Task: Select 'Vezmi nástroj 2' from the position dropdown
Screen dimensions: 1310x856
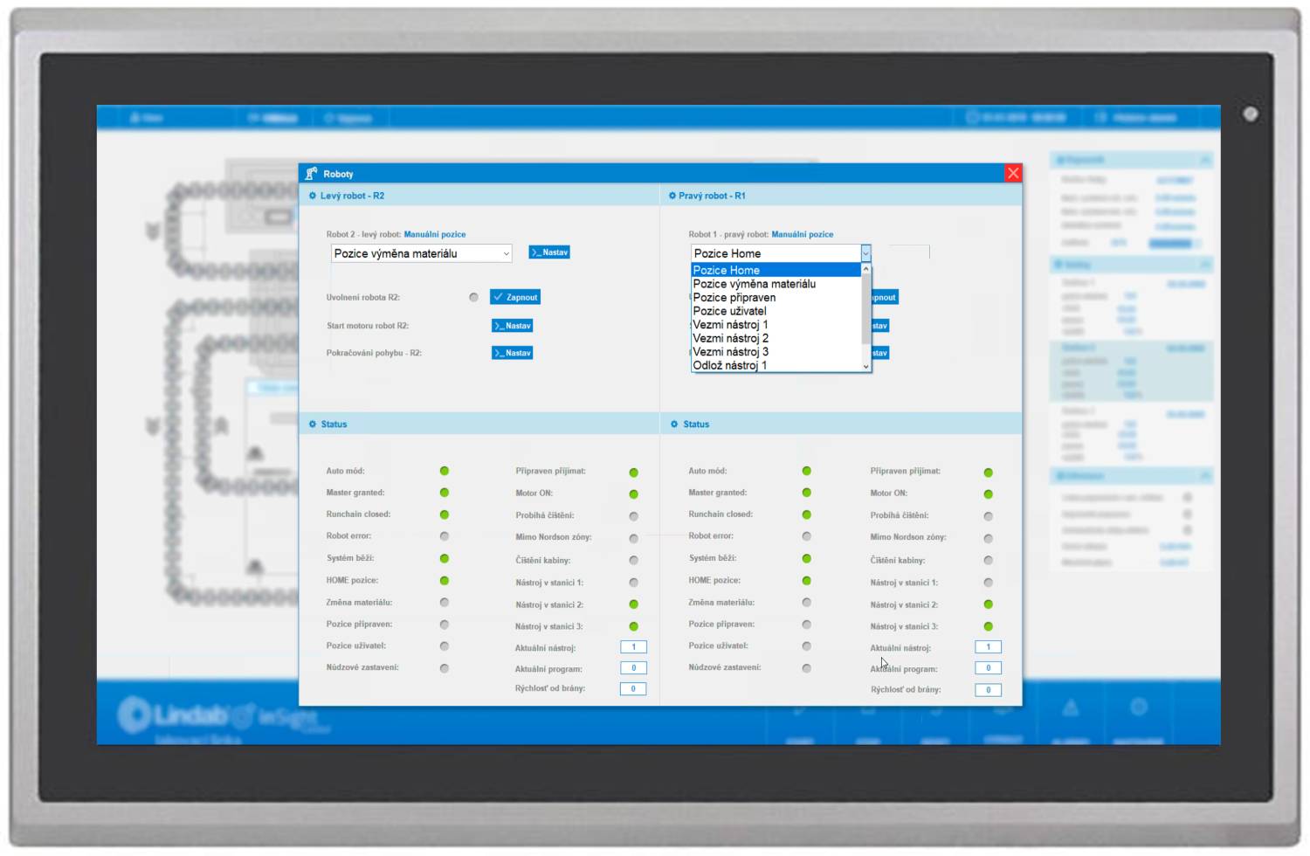Action: coord(732,338)
